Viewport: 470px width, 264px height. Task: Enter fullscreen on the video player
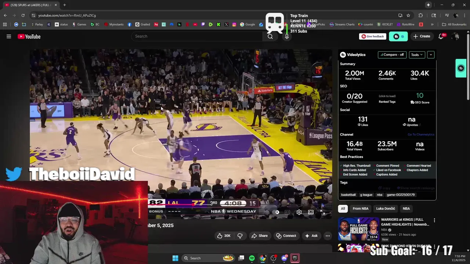[x=322, y=212]
